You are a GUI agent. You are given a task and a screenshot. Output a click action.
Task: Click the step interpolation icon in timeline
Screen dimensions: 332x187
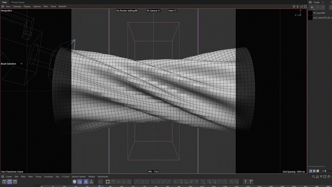coord(141,182)
